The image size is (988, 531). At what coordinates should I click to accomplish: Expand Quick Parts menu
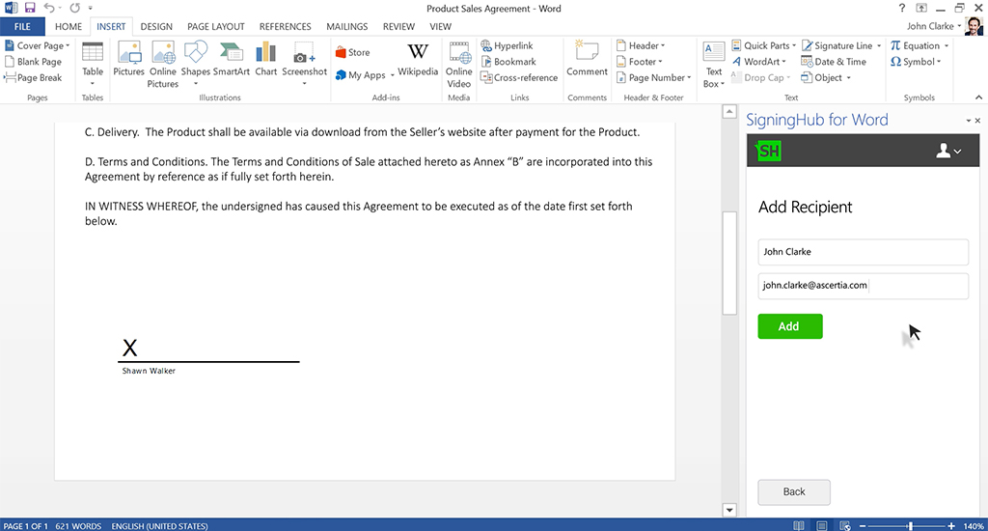[x=794, y=45]
